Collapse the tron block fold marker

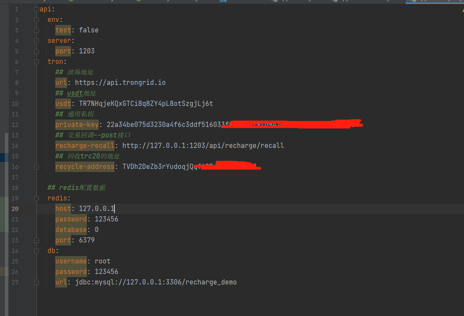(37, 62)
